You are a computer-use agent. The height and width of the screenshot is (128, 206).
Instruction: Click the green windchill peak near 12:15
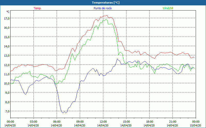click(106, 20)
